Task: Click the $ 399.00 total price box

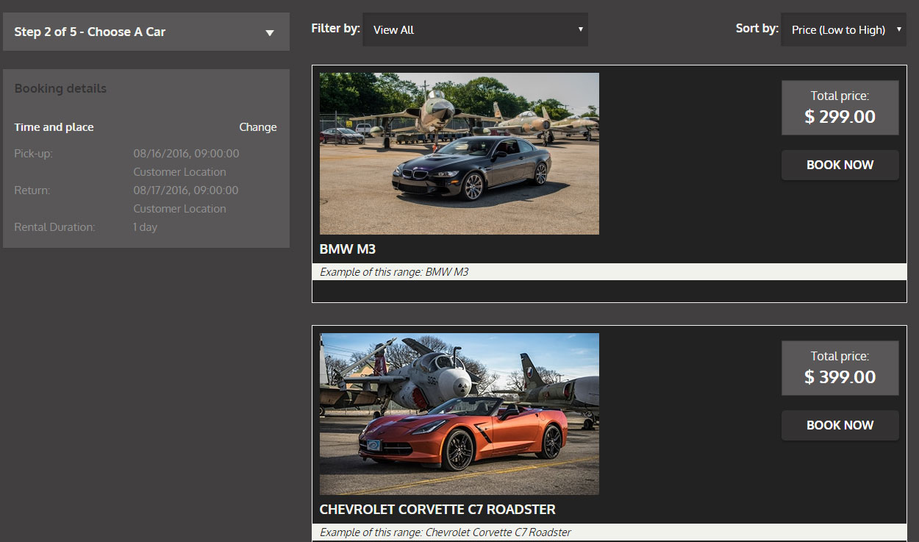Action: click(840, 368)
